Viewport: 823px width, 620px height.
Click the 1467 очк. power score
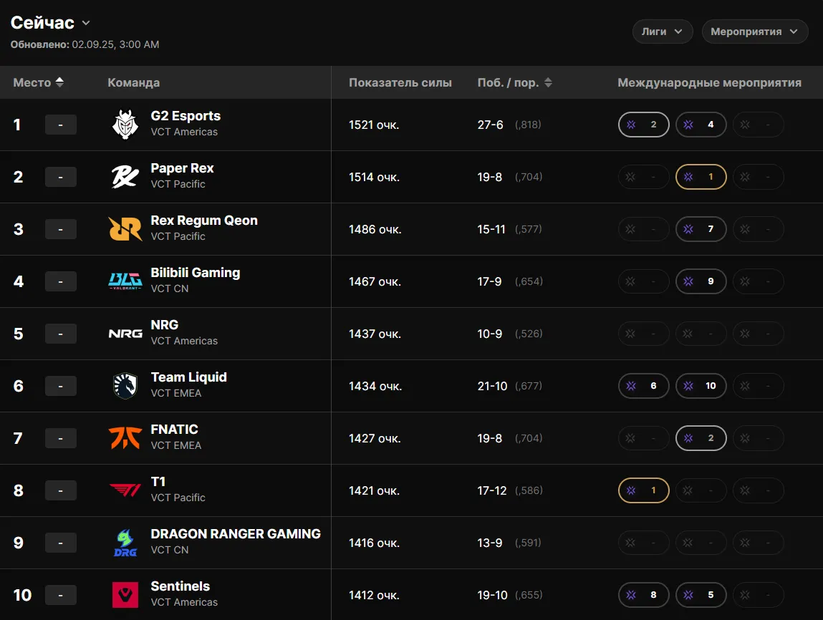pos(375,281)
